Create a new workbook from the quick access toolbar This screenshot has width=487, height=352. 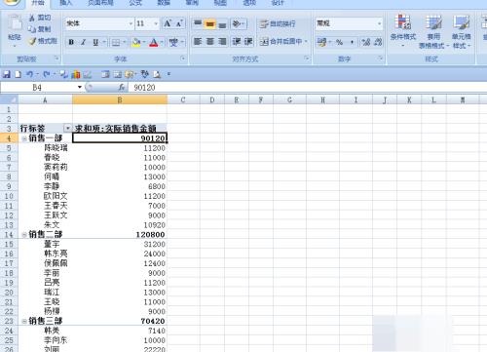coord(18,74)
